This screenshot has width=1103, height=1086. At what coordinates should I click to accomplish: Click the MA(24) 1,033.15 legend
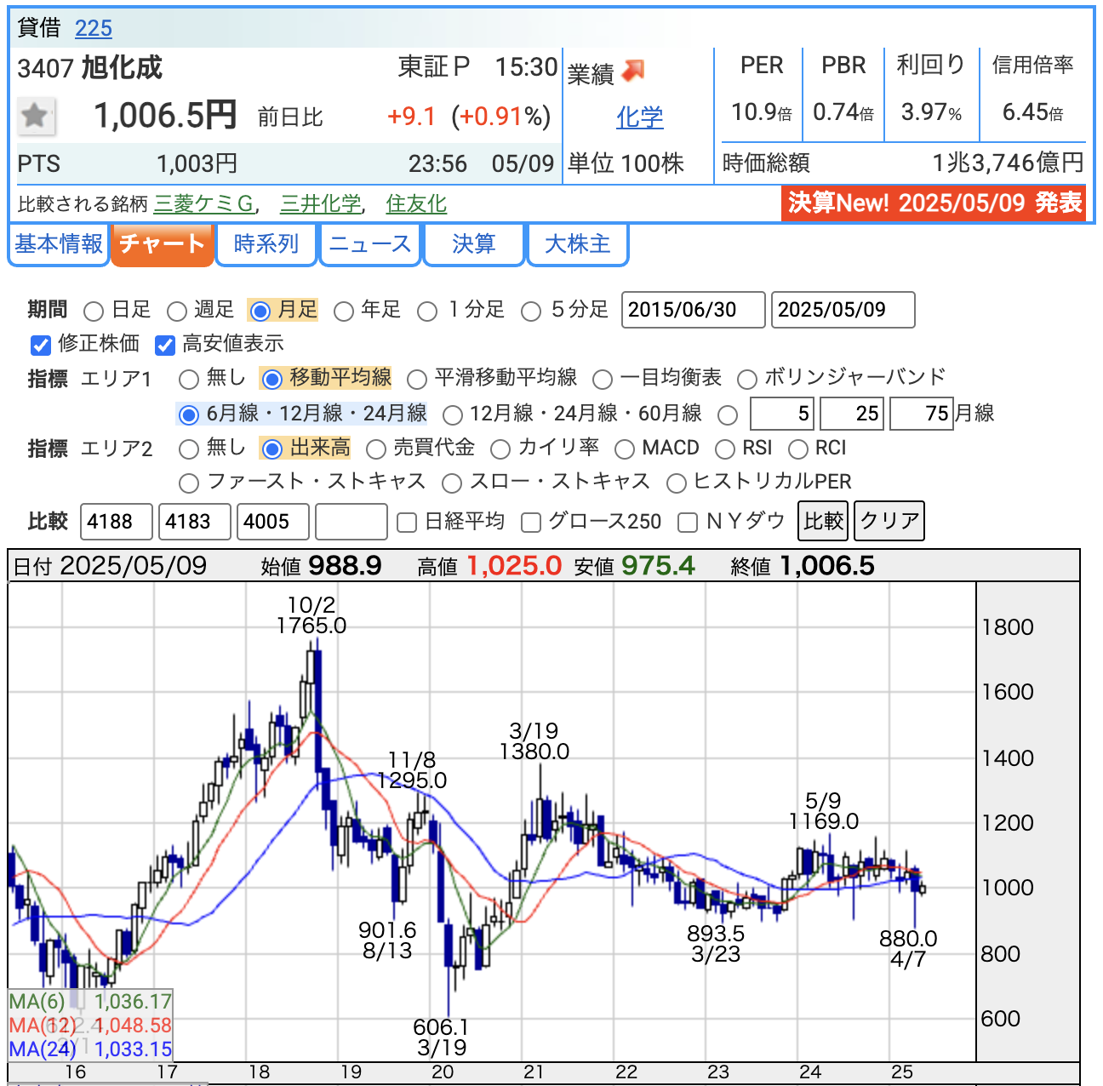tap(90, 1049)
